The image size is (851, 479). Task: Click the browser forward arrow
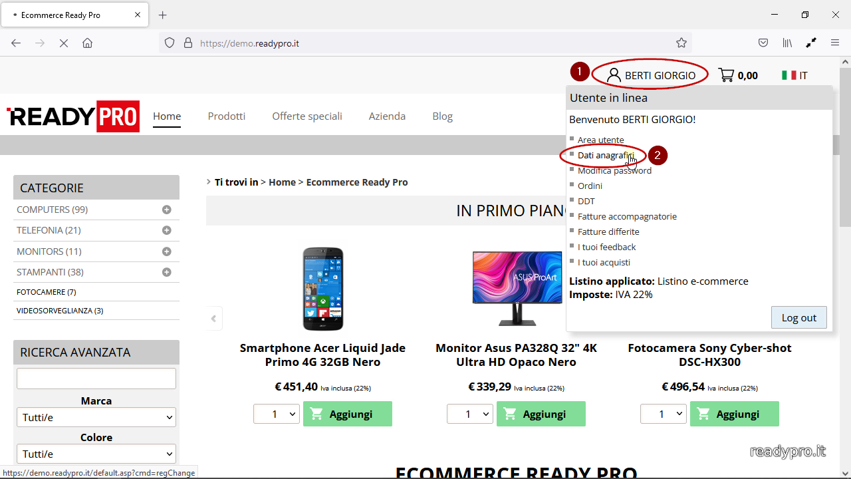coord(40,43)
